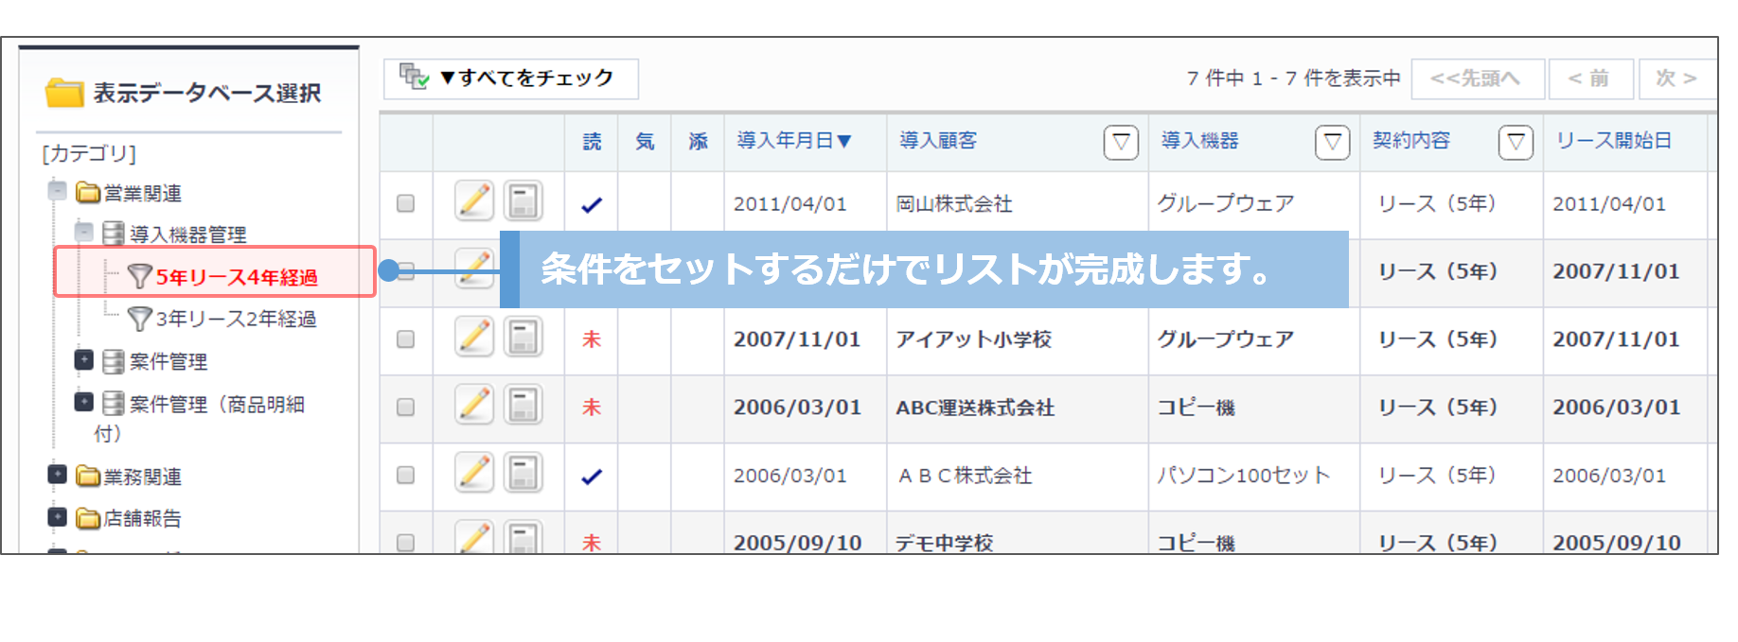The image size is (1738, 642).
Task: Tick the checkbox for the アイアット小学校 row
Action: click(405, 339)
